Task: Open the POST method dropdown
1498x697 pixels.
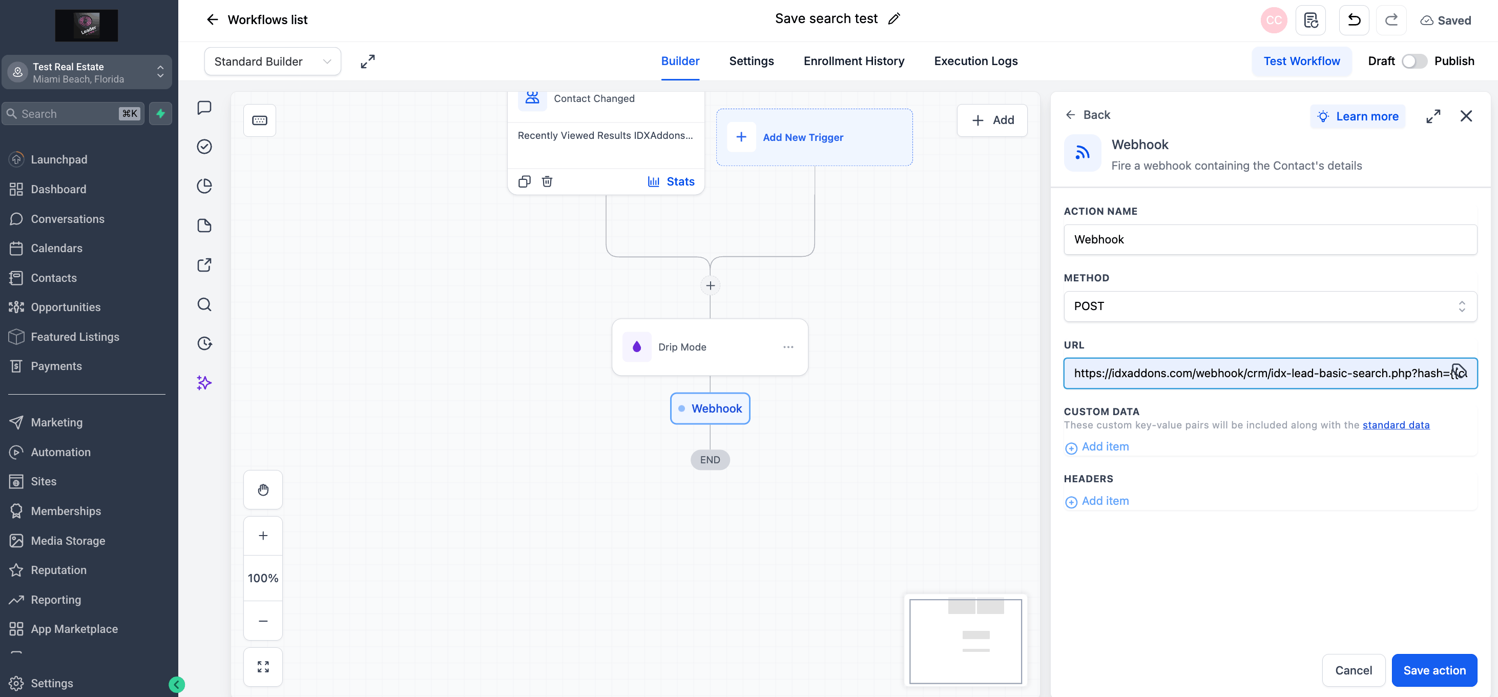Action: pyautogui.click(x=1270, y=306)
